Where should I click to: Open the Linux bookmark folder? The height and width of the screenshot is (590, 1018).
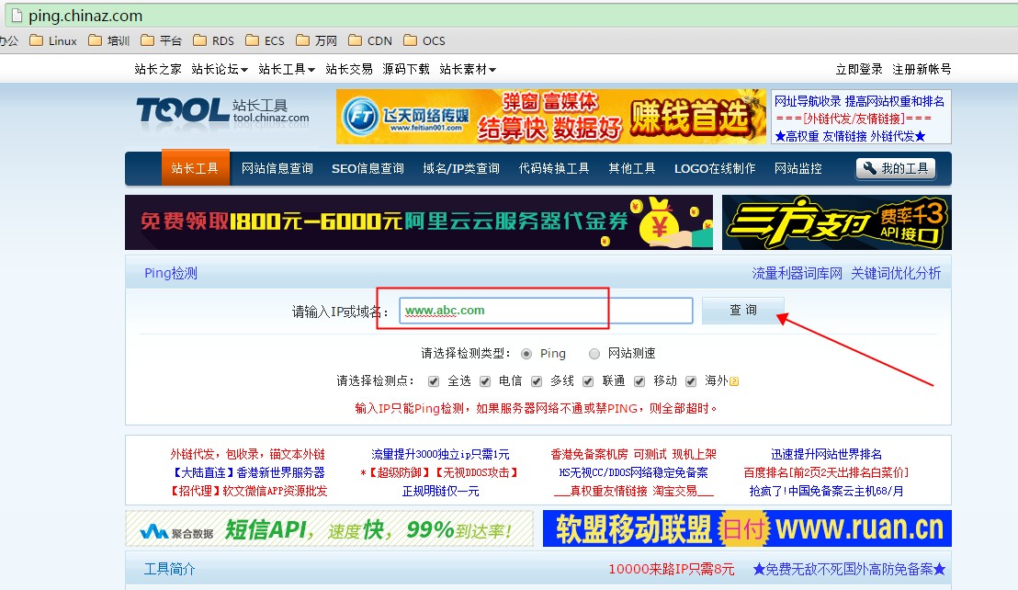54,40
